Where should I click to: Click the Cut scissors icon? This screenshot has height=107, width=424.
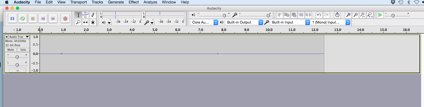279,15
